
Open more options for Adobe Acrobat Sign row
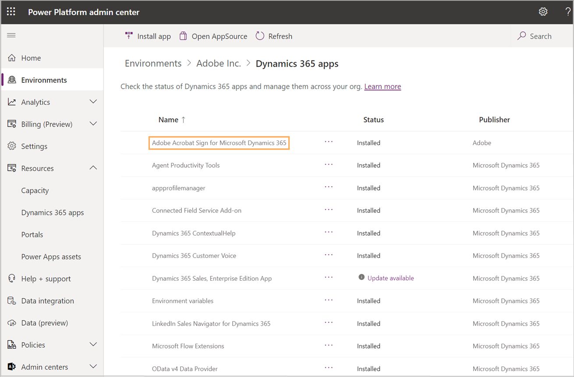pos(329,141)
